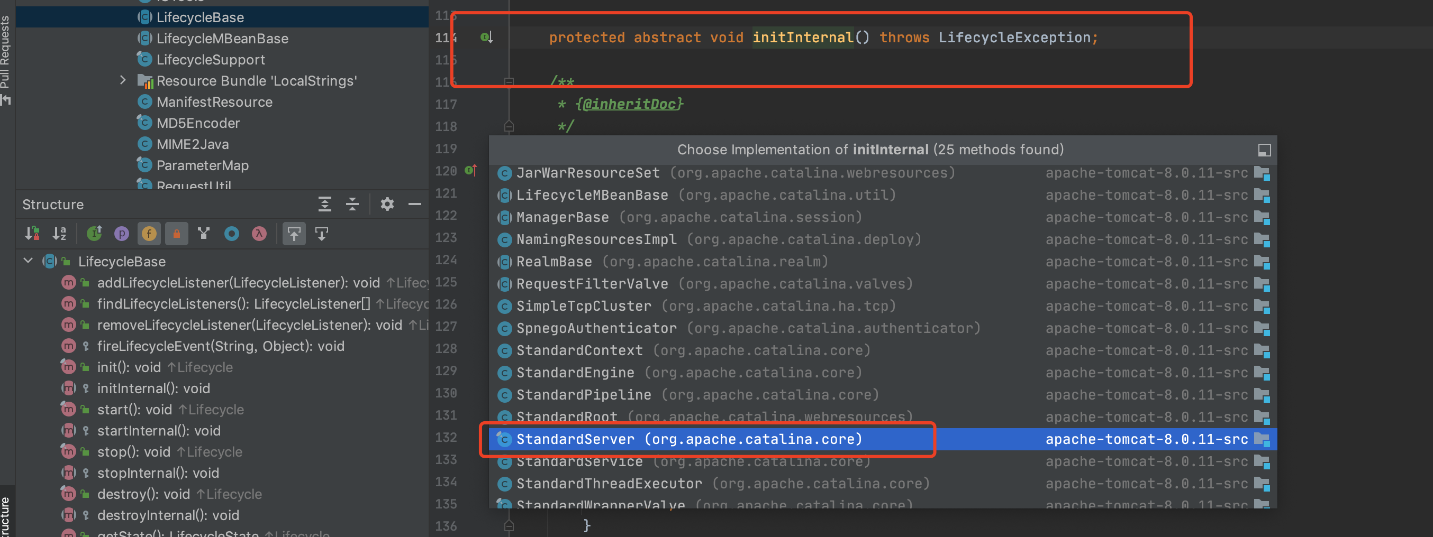This screenshot has height=537, width=1433.
Task: Click initInternal method name in editor
Action: point(803,38)
